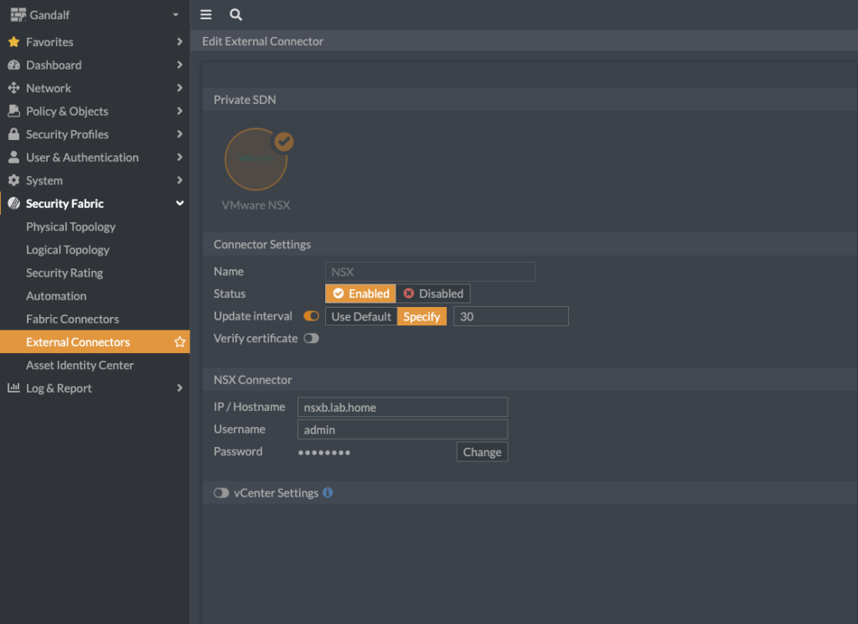
Task: Toggle the Update interval switch
Action: [311, 316]
